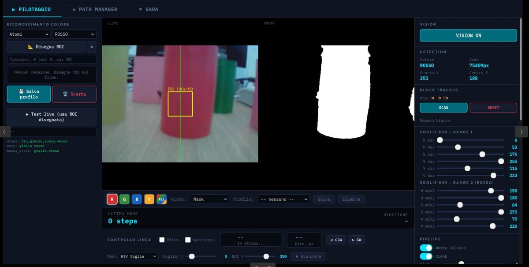Expand the Avanzate options
Screen dimensions: 529x267
point(309,256)
